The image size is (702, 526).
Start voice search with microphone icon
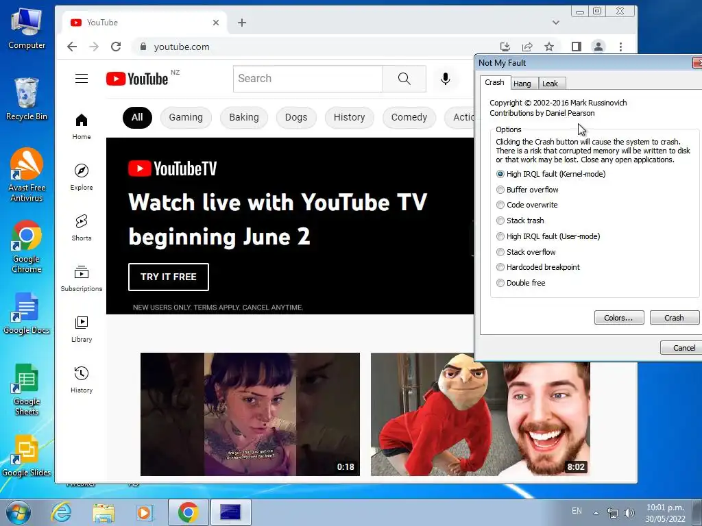446,79
